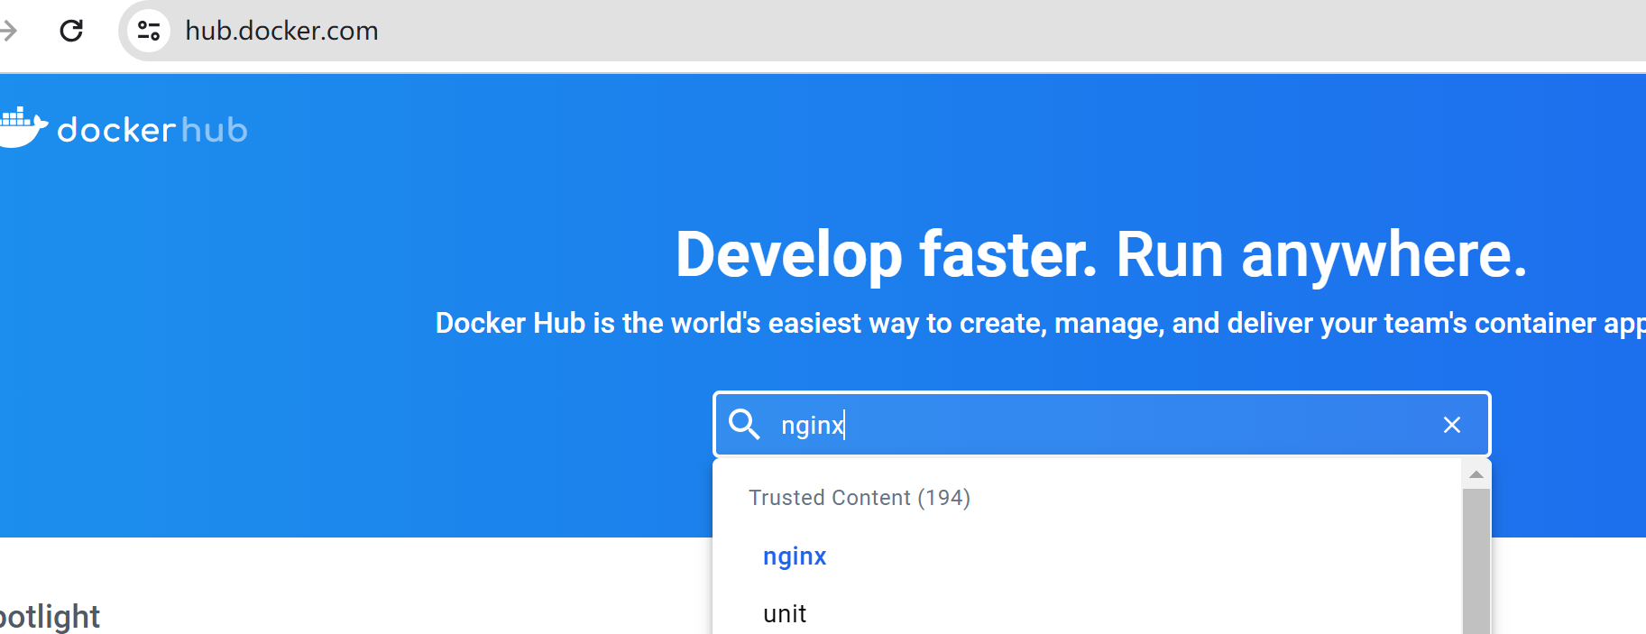Click the Spotlight section heading

pos(50,617)
